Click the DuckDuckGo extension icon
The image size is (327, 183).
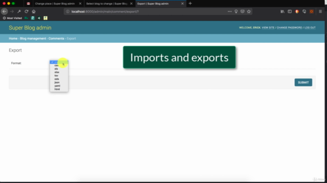pyautogui.click(x=297, y=11)
